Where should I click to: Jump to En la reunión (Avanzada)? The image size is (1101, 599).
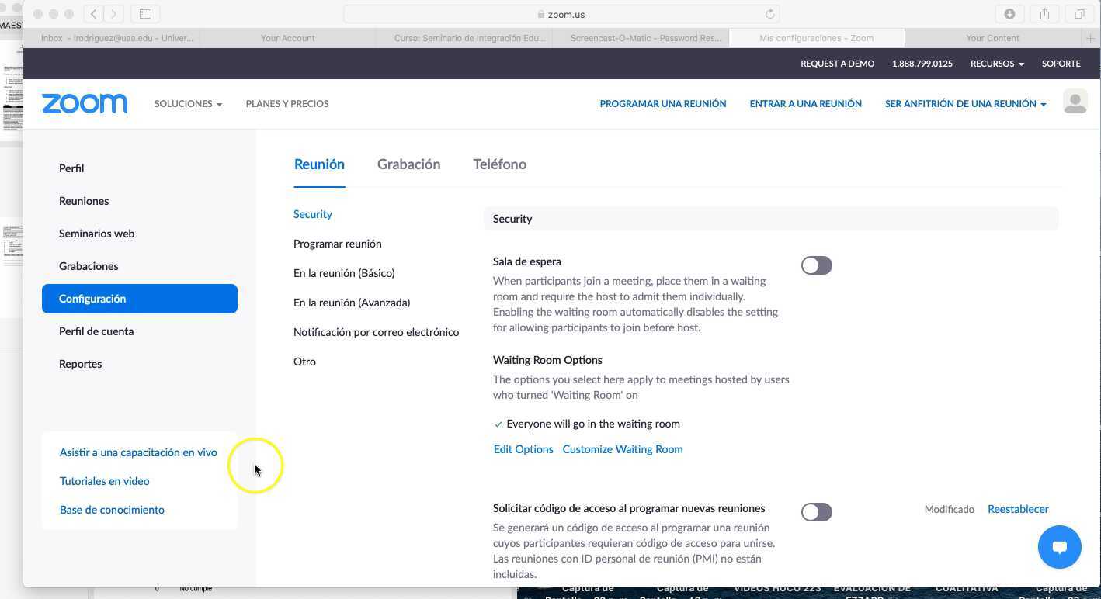tap(352, 303)
